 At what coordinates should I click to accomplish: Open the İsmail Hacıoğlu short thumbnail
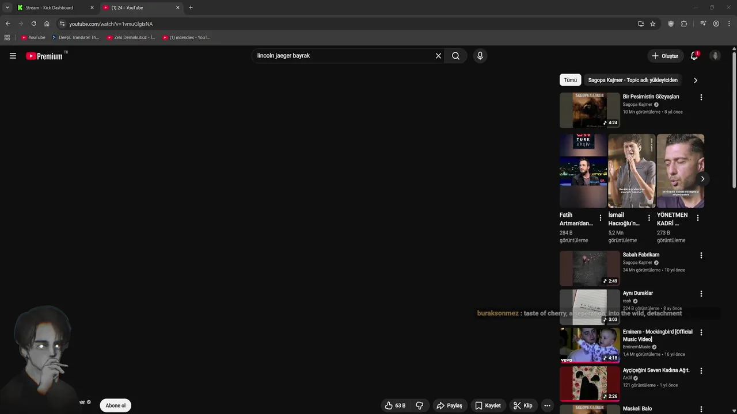(632, 171)
